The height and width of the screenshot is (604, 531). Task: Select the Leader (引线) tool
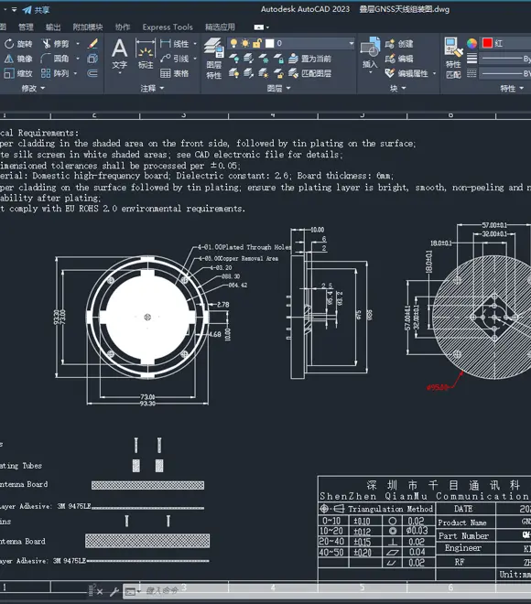174,59
